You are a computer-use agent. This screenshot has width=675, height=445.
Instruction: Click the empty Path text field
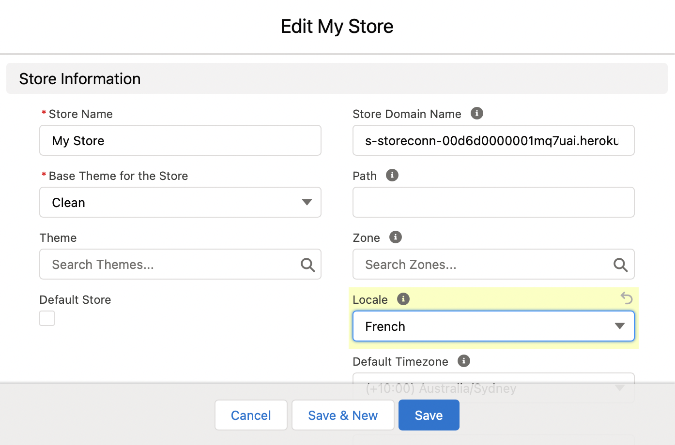click(x=493, y=202)
